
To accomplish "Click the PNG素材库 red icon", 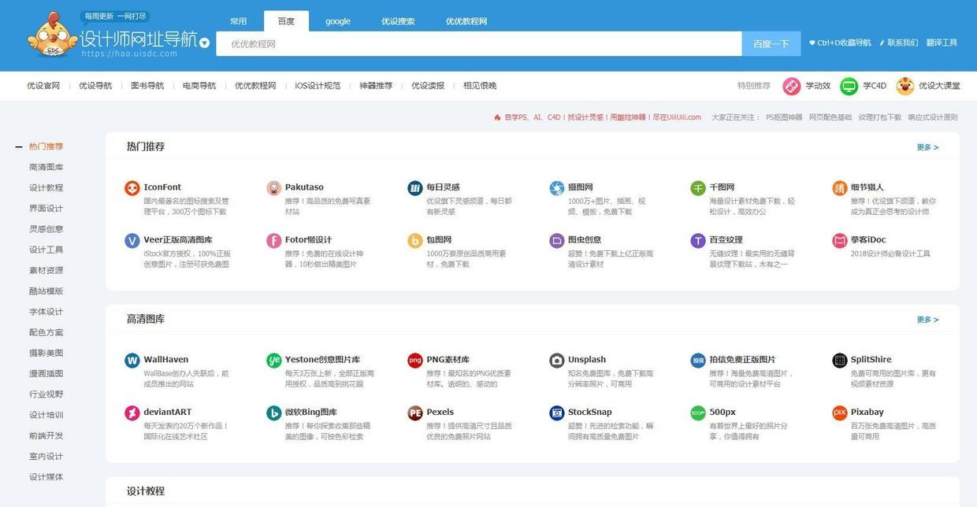I will [x=415, y=361].
